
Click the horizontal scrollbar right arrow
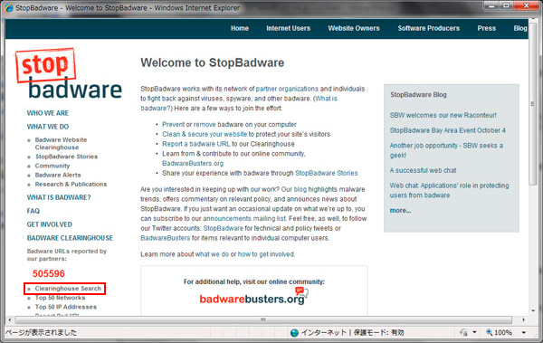(x=523, y=319)
